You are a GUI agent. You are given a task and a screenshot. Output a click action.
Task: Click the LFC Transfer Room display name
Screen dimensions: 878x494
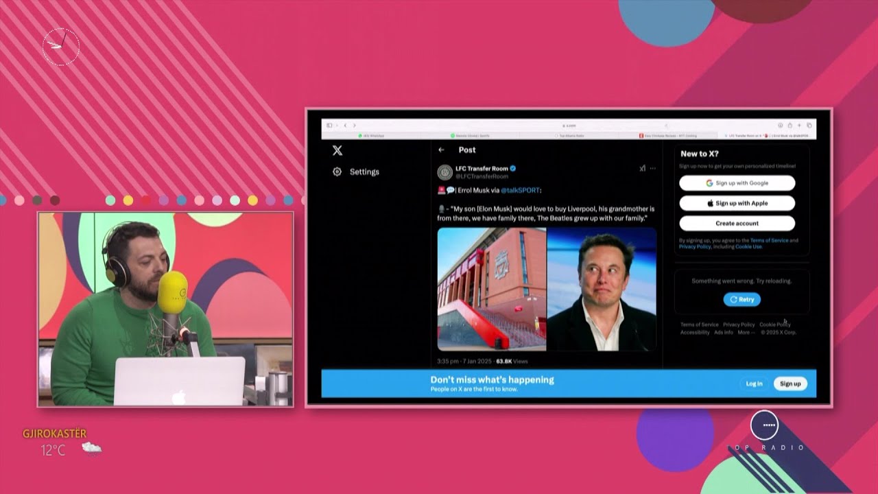(482, 169)
